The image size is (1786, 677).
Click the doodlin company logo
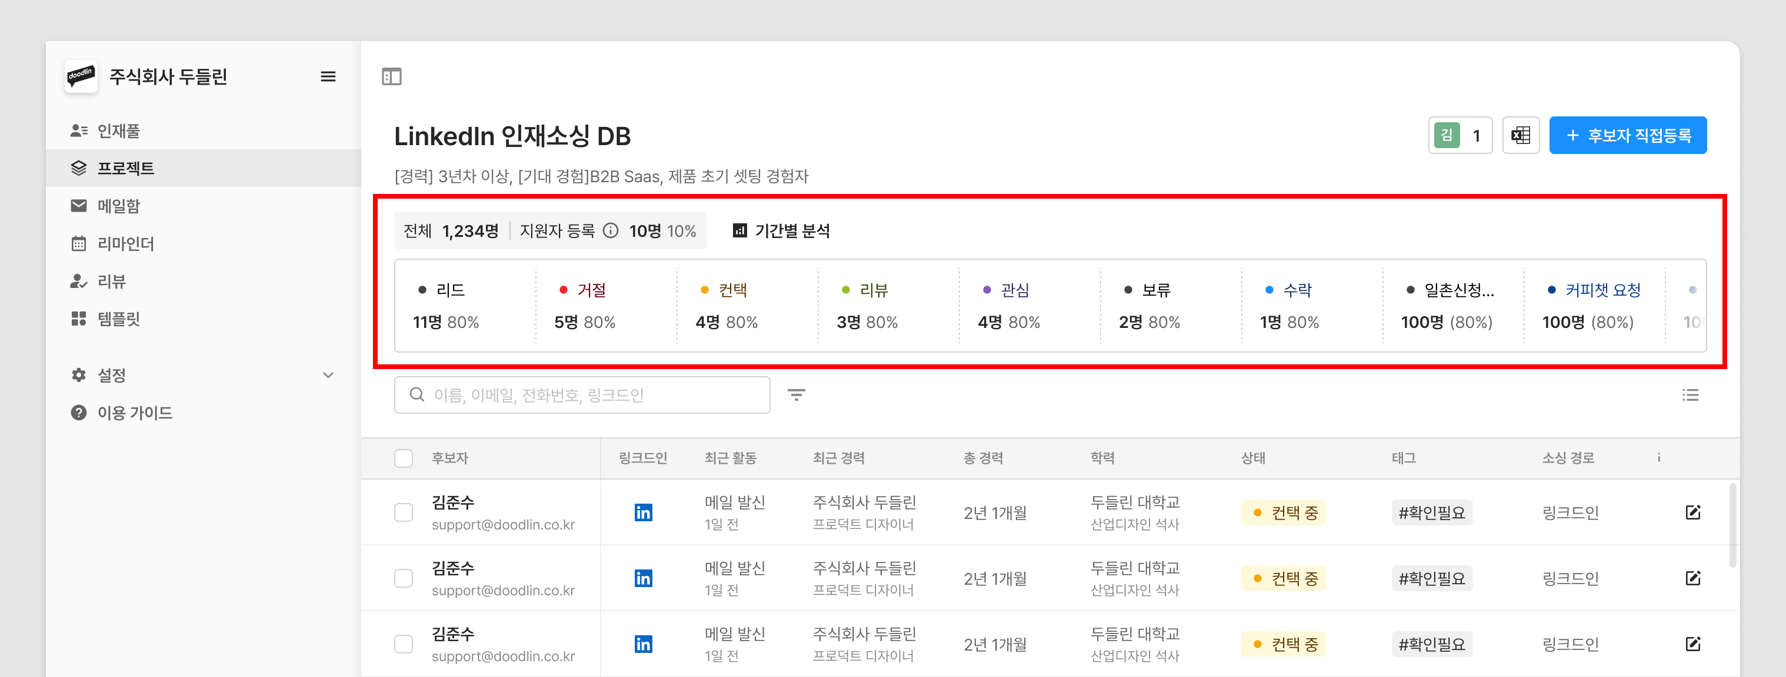pos(81,76)
